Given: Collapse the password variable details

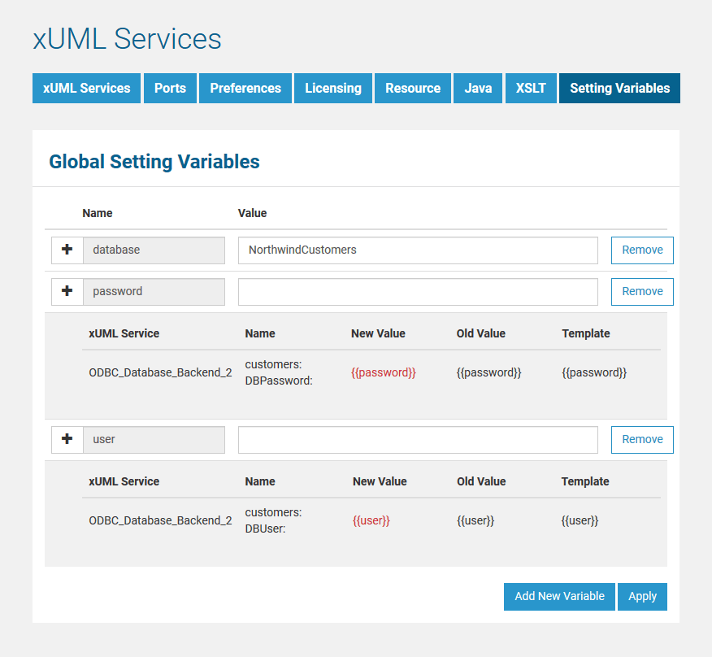Looking at the screenshot, I should (x=67, y=292).
